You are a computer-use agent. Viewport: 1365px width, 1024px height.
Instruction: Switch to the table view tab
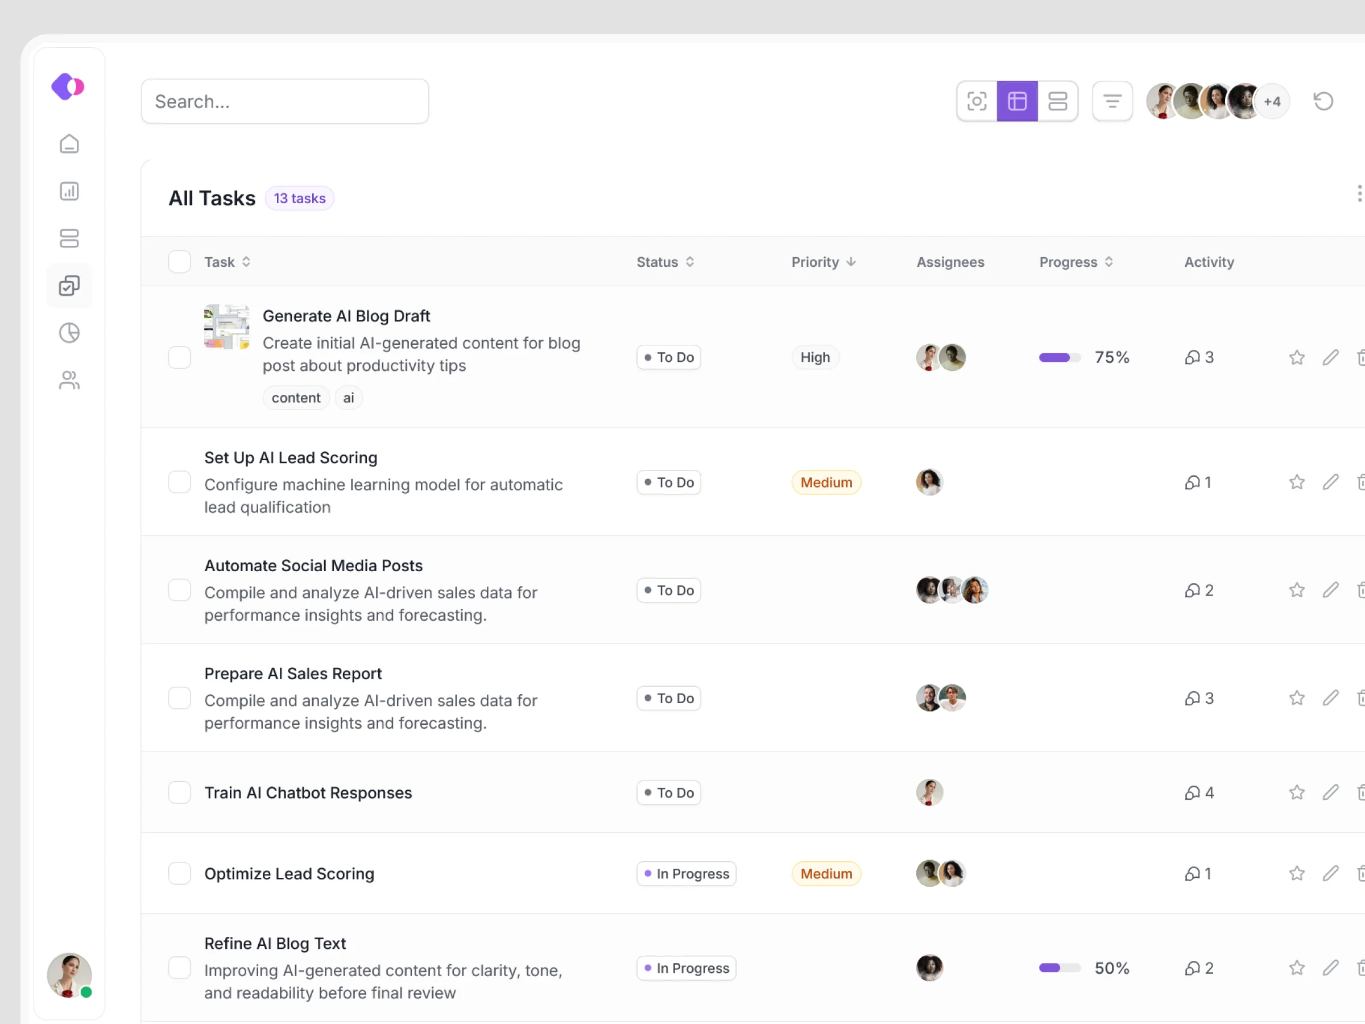[x=1017, y=101]
